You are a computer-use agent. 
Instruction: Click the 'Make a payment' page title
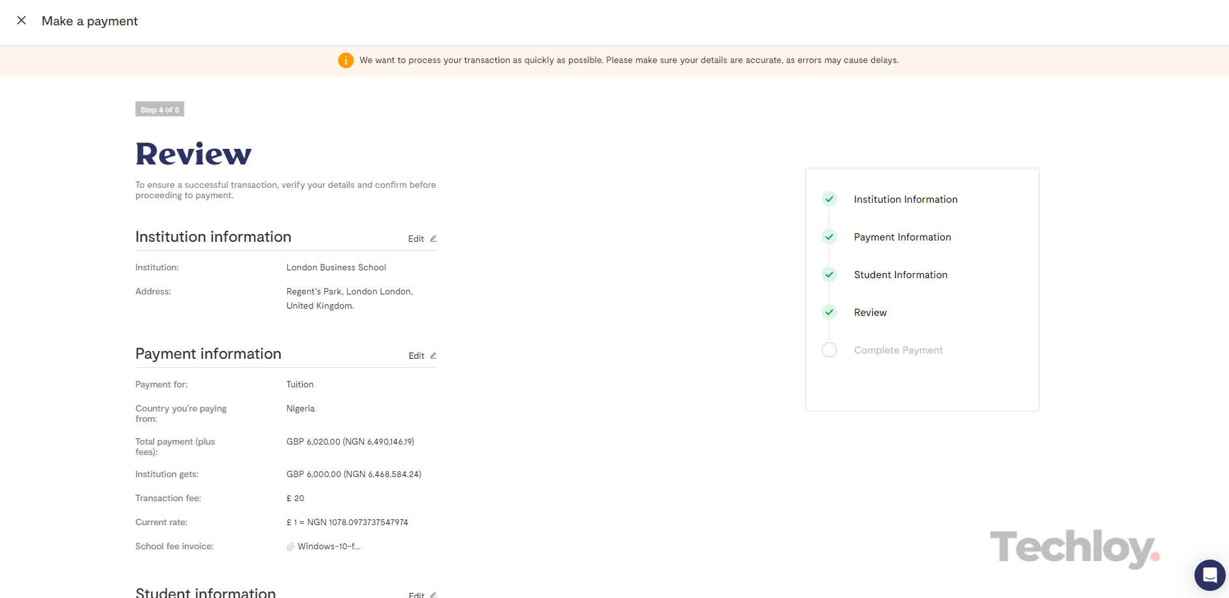(x=90, y=21)
